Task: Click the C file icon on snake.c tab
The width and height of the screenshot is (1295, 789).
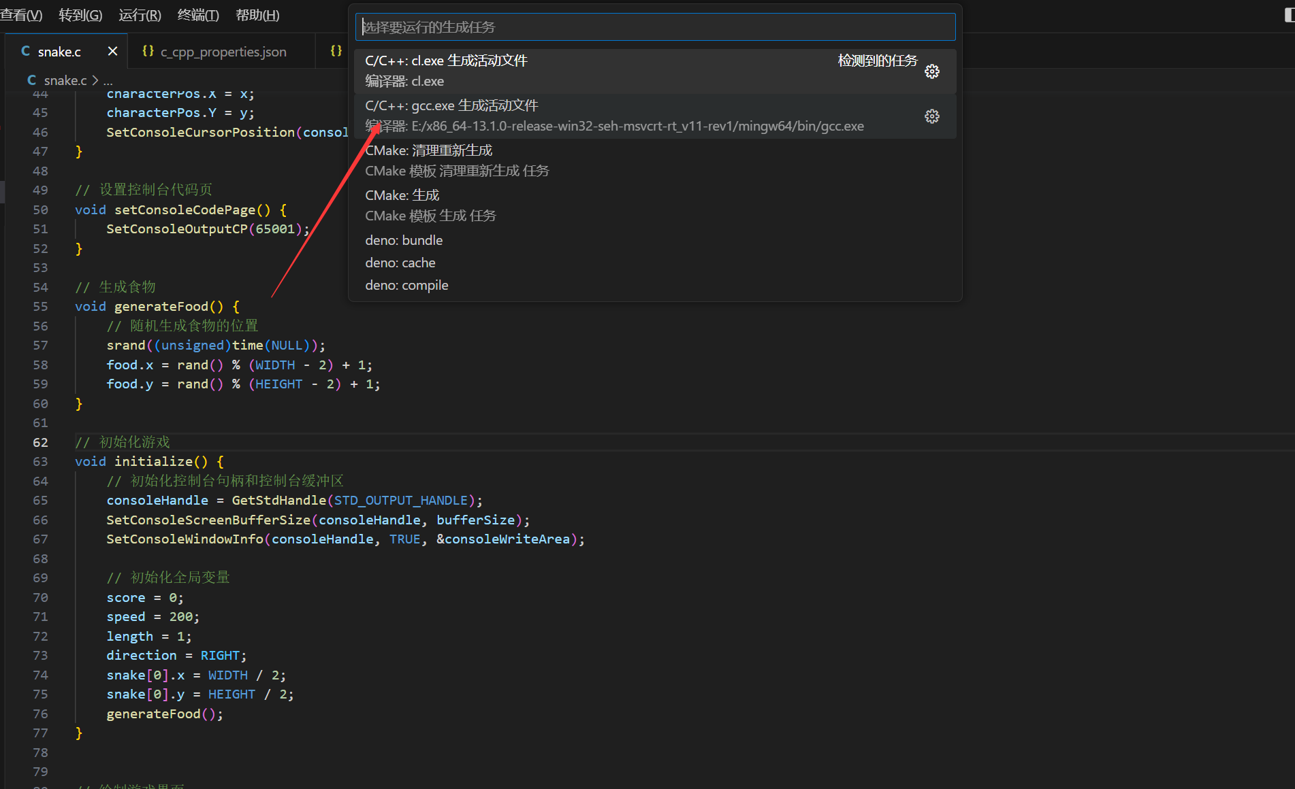Action: pyautogui.click(x=26, y=52)
